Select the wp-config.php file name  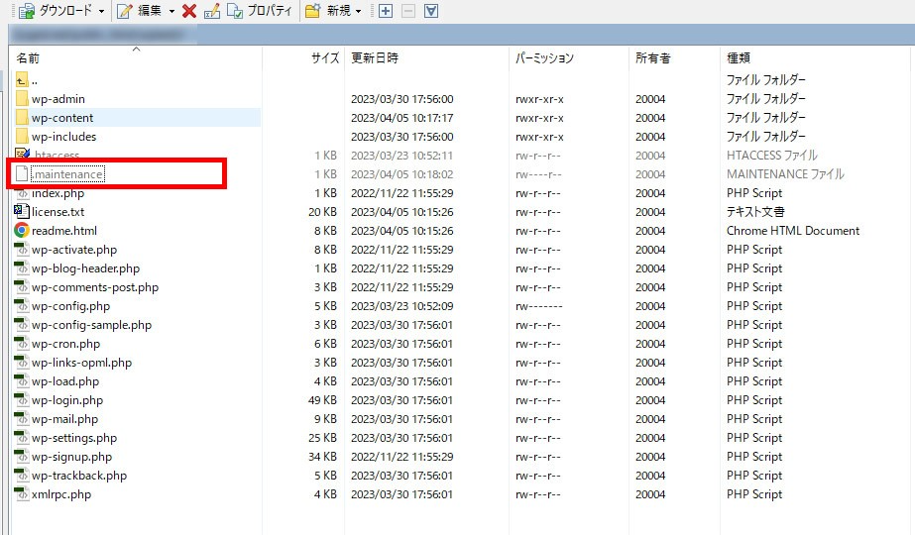point(70,306)
